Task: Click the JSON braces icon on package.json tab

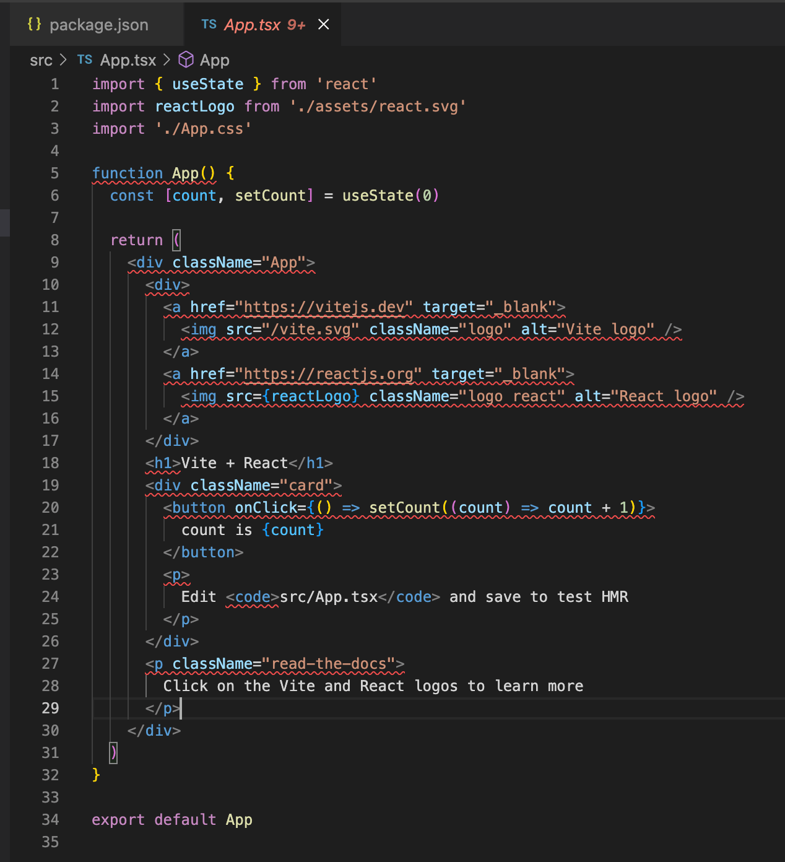Action: (35, 25)
